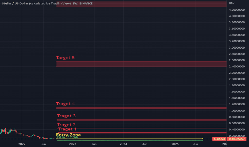Click the 1.60000000 price axis label
Viewport: 249px width, 147px height.
point(237,91)
